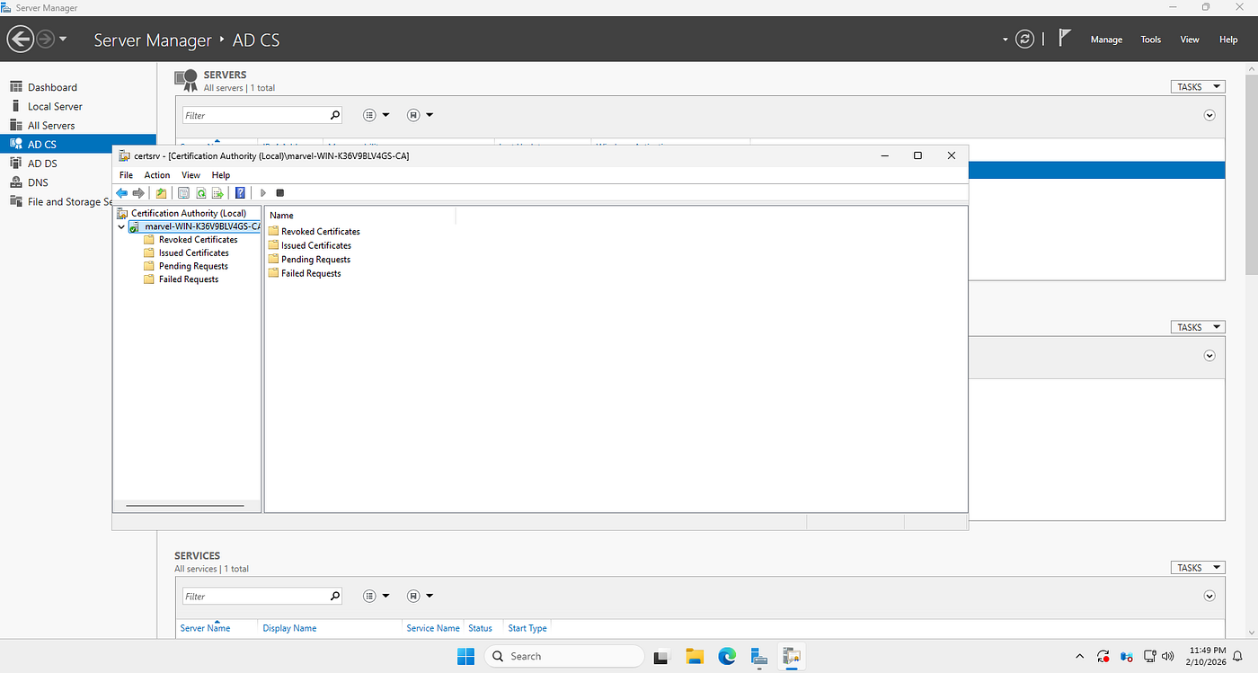The image size is (1258, 673).
Task: Open Server Manager's View menu
Action: pos(1190,40)
